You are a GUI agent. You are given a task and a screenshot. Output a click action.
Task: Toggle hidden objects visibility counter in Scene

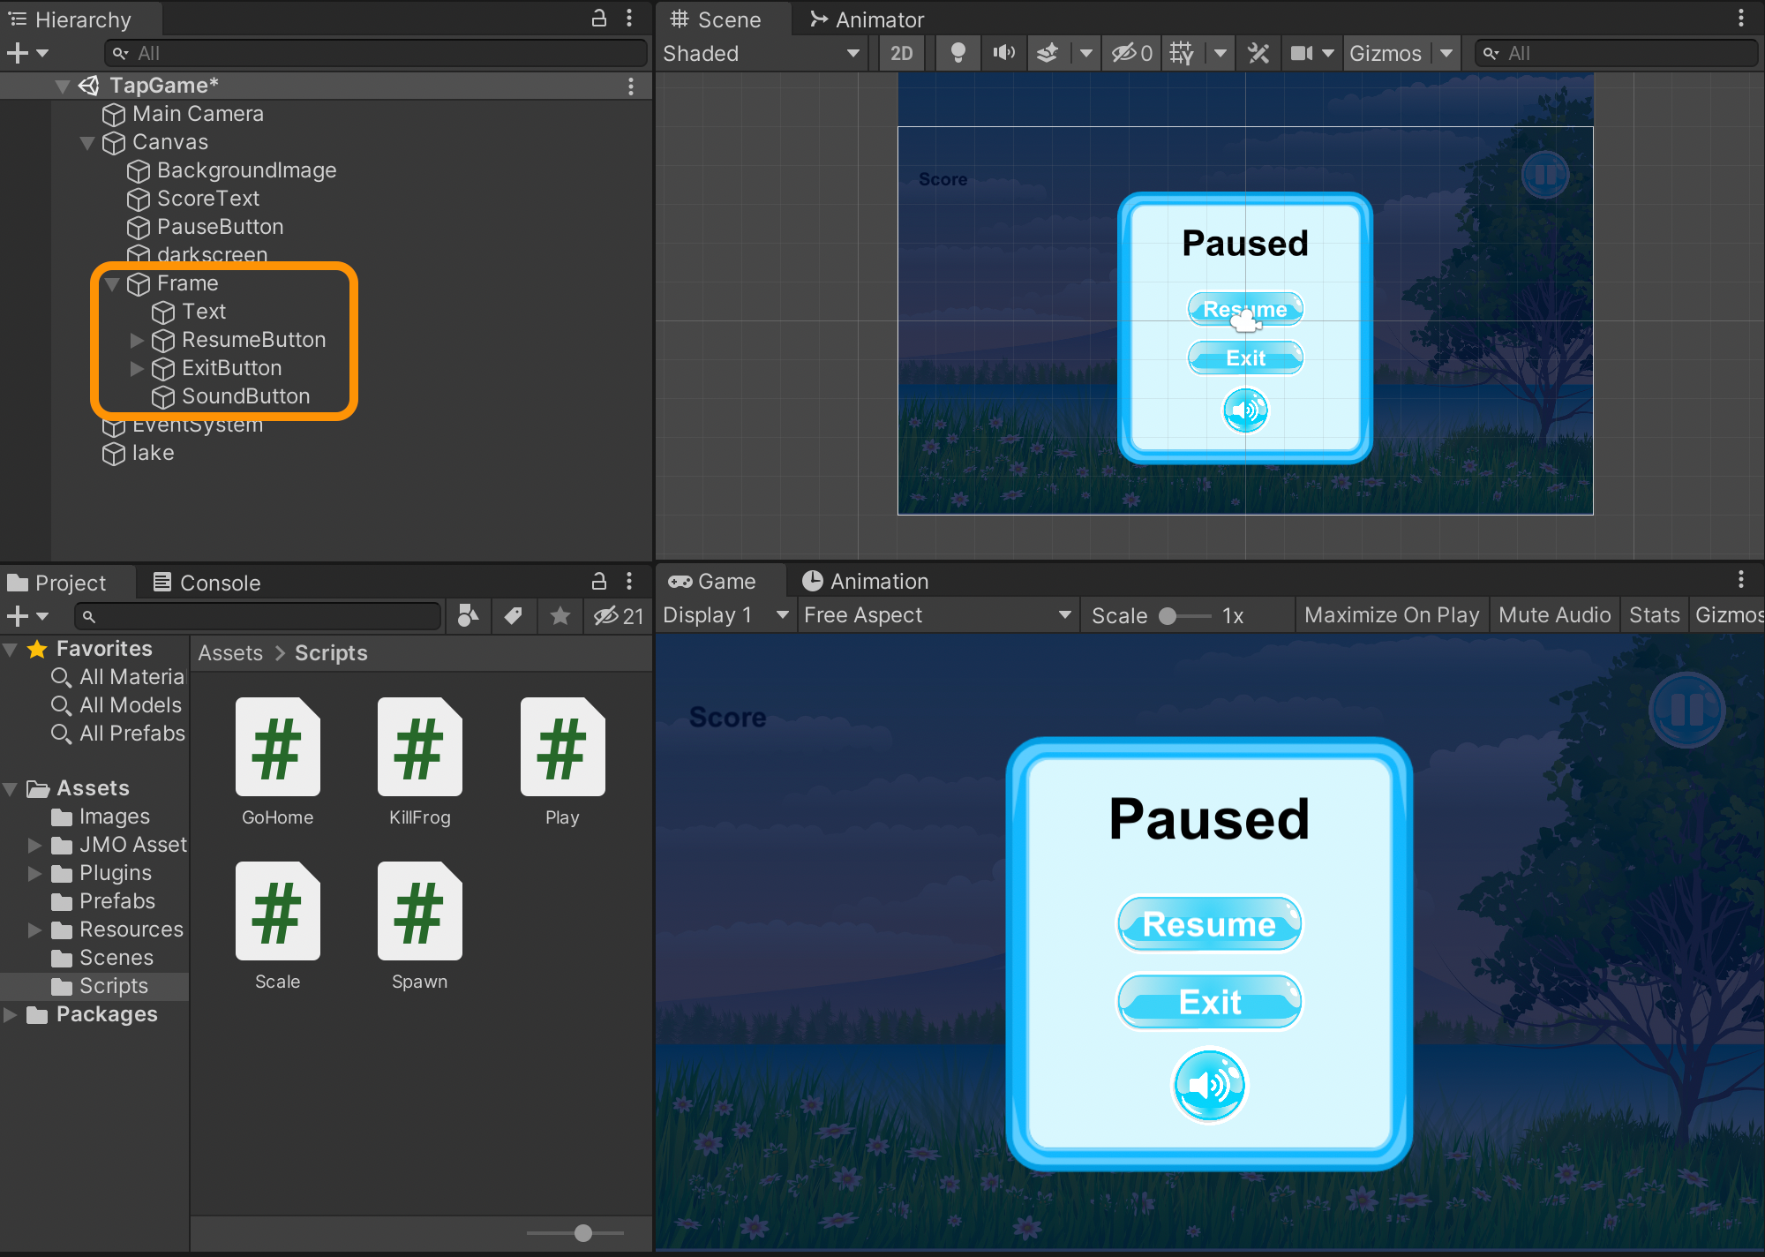coord(1132,53)
